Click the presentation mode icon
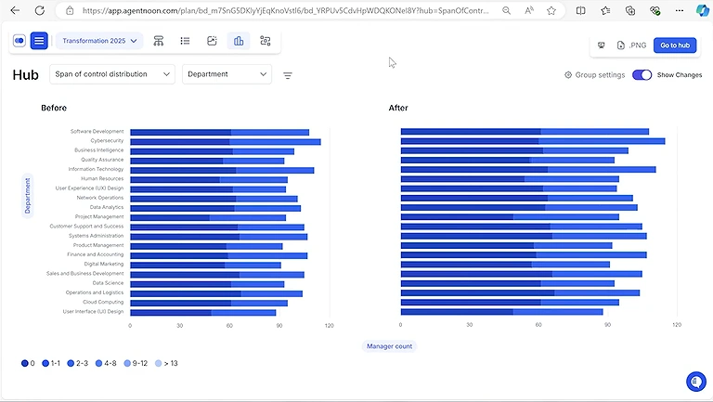713x402 pixels. [602, 45]
